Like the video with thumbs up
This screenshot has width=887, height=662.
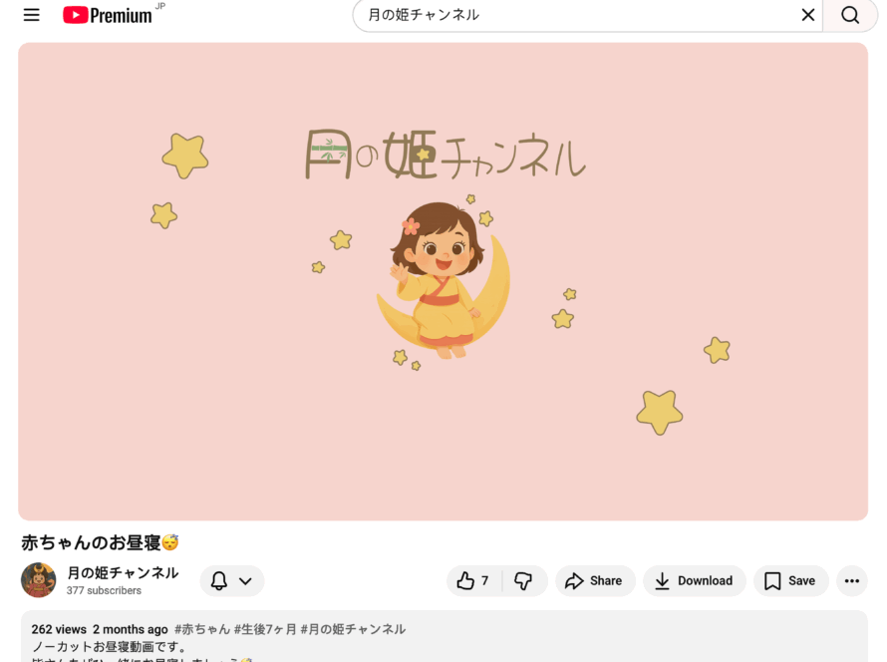tap(474, 580)
